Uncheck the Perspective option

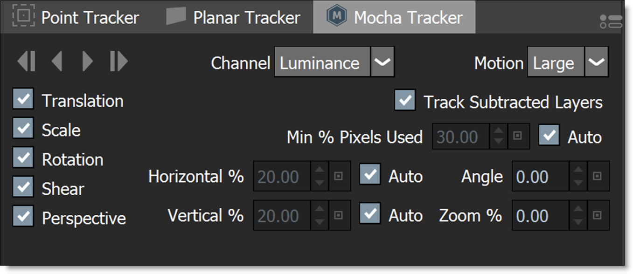tap(23, 217)
